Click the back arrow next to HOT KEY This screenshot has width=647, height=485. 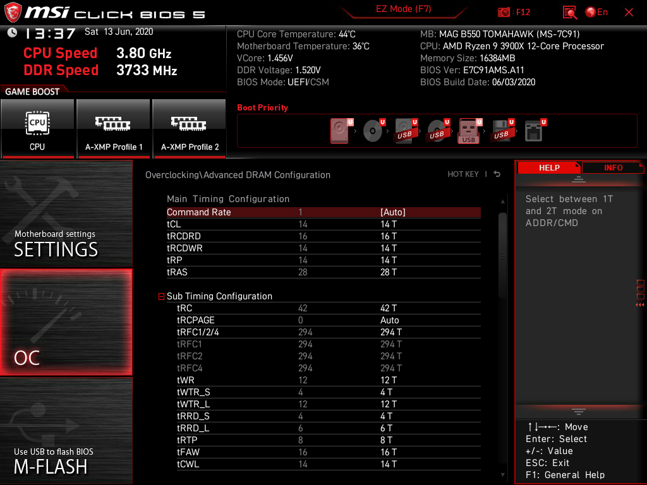click(x=497, y=174)
